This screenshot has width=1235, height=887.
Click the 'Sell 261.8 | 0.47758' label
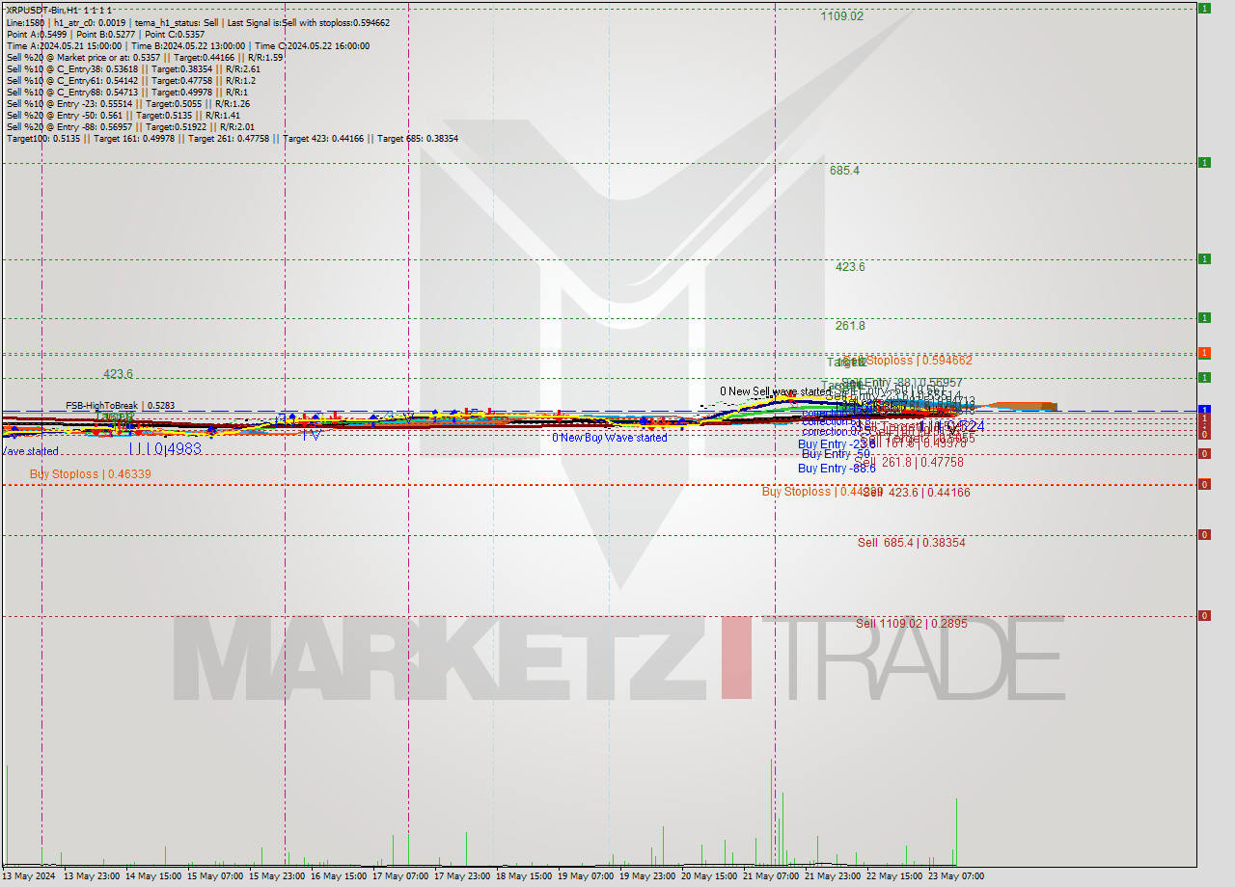[x=911, y=463]
